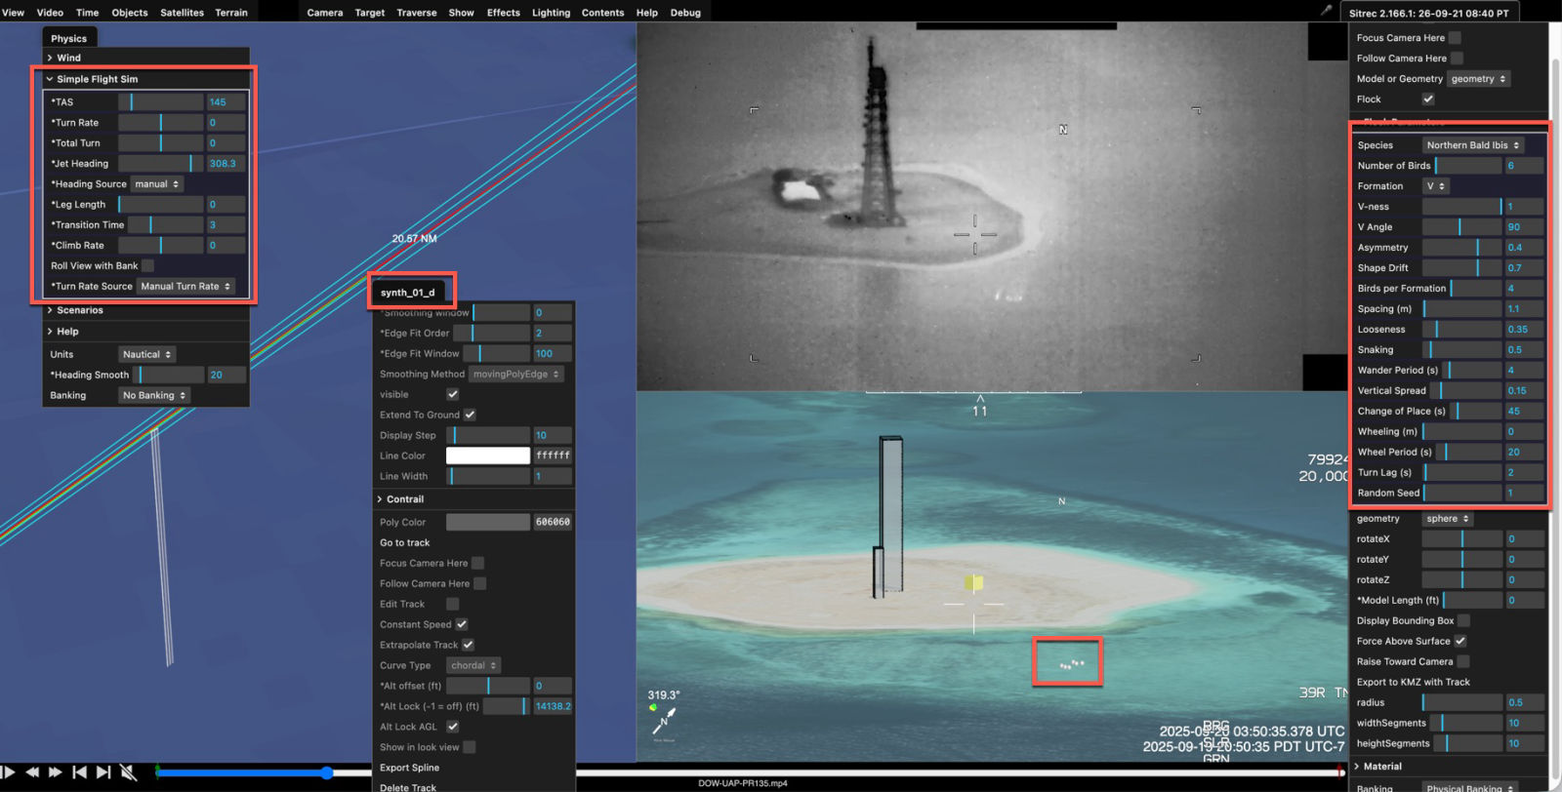Click Go to track
This screenshot has height=792, width=1562.
coord(405,543)
